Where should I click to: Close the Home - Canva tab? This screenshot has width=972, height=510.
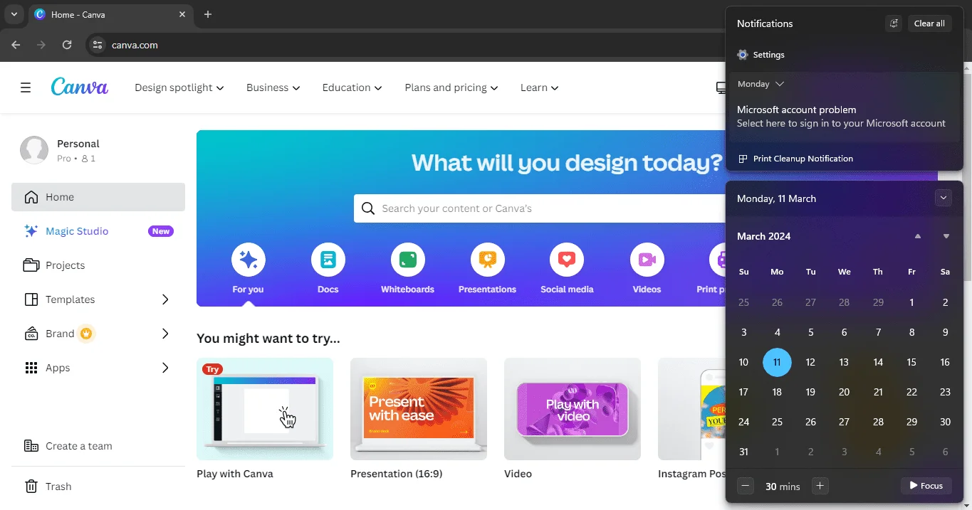[183, 14]
